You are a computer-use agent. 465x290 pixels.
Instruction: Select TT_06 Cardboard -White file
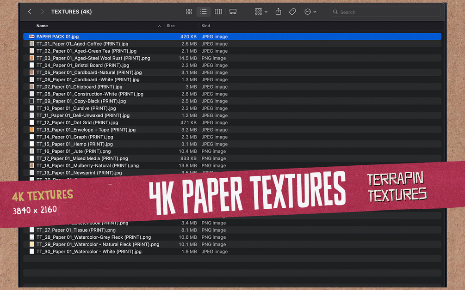tap(232, 79)
